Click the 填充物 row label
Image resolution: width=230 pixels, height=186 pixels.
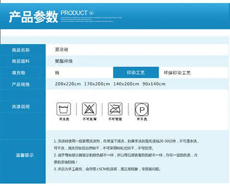tap(19, 73)
